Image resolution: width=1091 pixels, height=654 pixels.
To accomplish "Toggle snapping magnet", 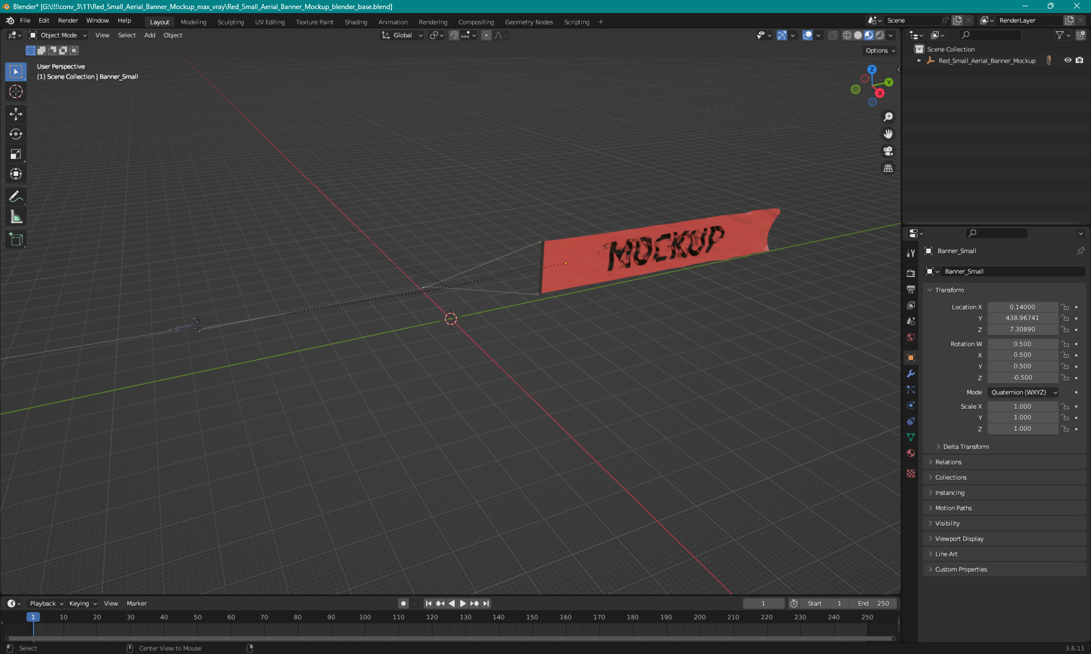I will (x=453, y=35).
